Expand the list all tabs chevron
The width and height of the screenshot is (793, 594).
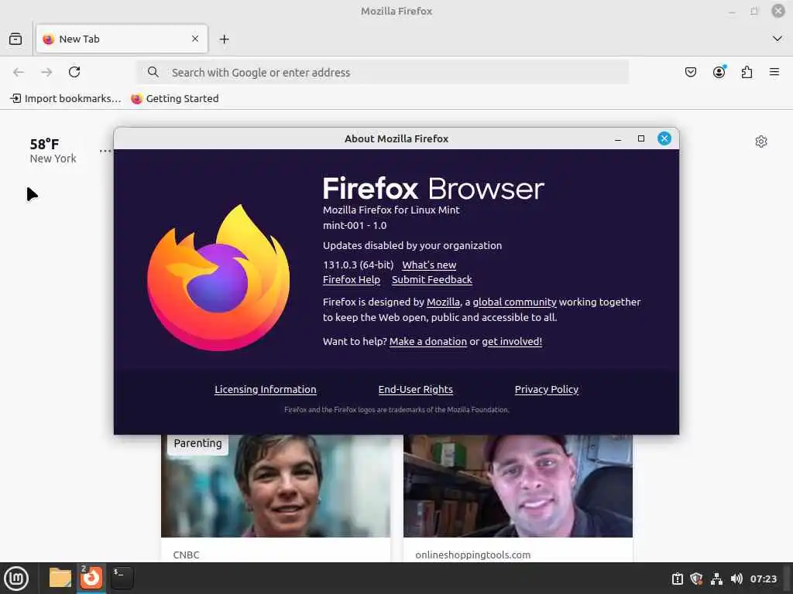[778, 39]
